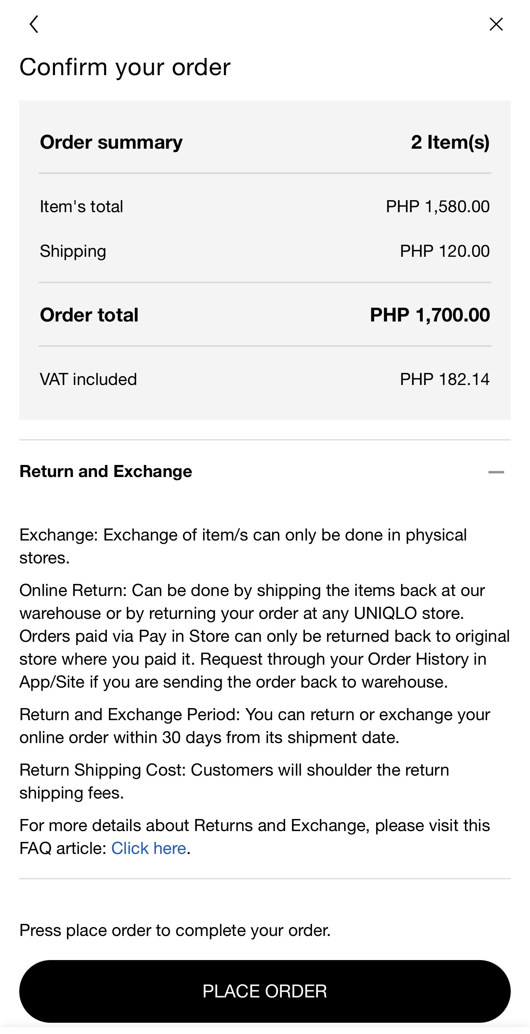This screenshot has width=530, height=1034.
Task: Tap the Online Return policy paragraph
Action: coord(265,636)
